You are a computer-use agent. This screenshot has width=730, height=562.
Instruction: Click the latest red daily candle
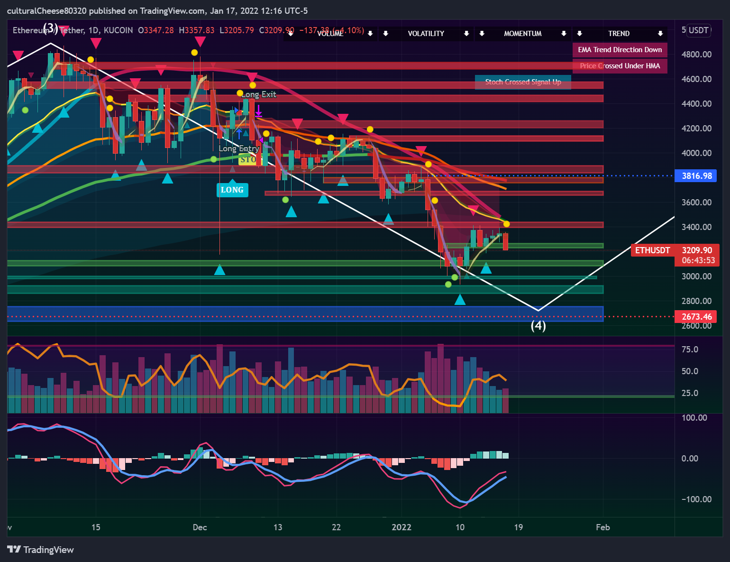[506, 241]
